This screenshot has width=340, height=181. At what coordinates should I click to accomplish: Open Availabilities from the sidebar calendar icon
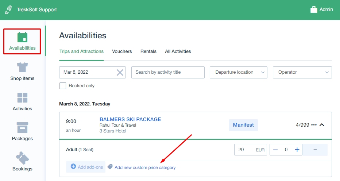coord(22,37)
